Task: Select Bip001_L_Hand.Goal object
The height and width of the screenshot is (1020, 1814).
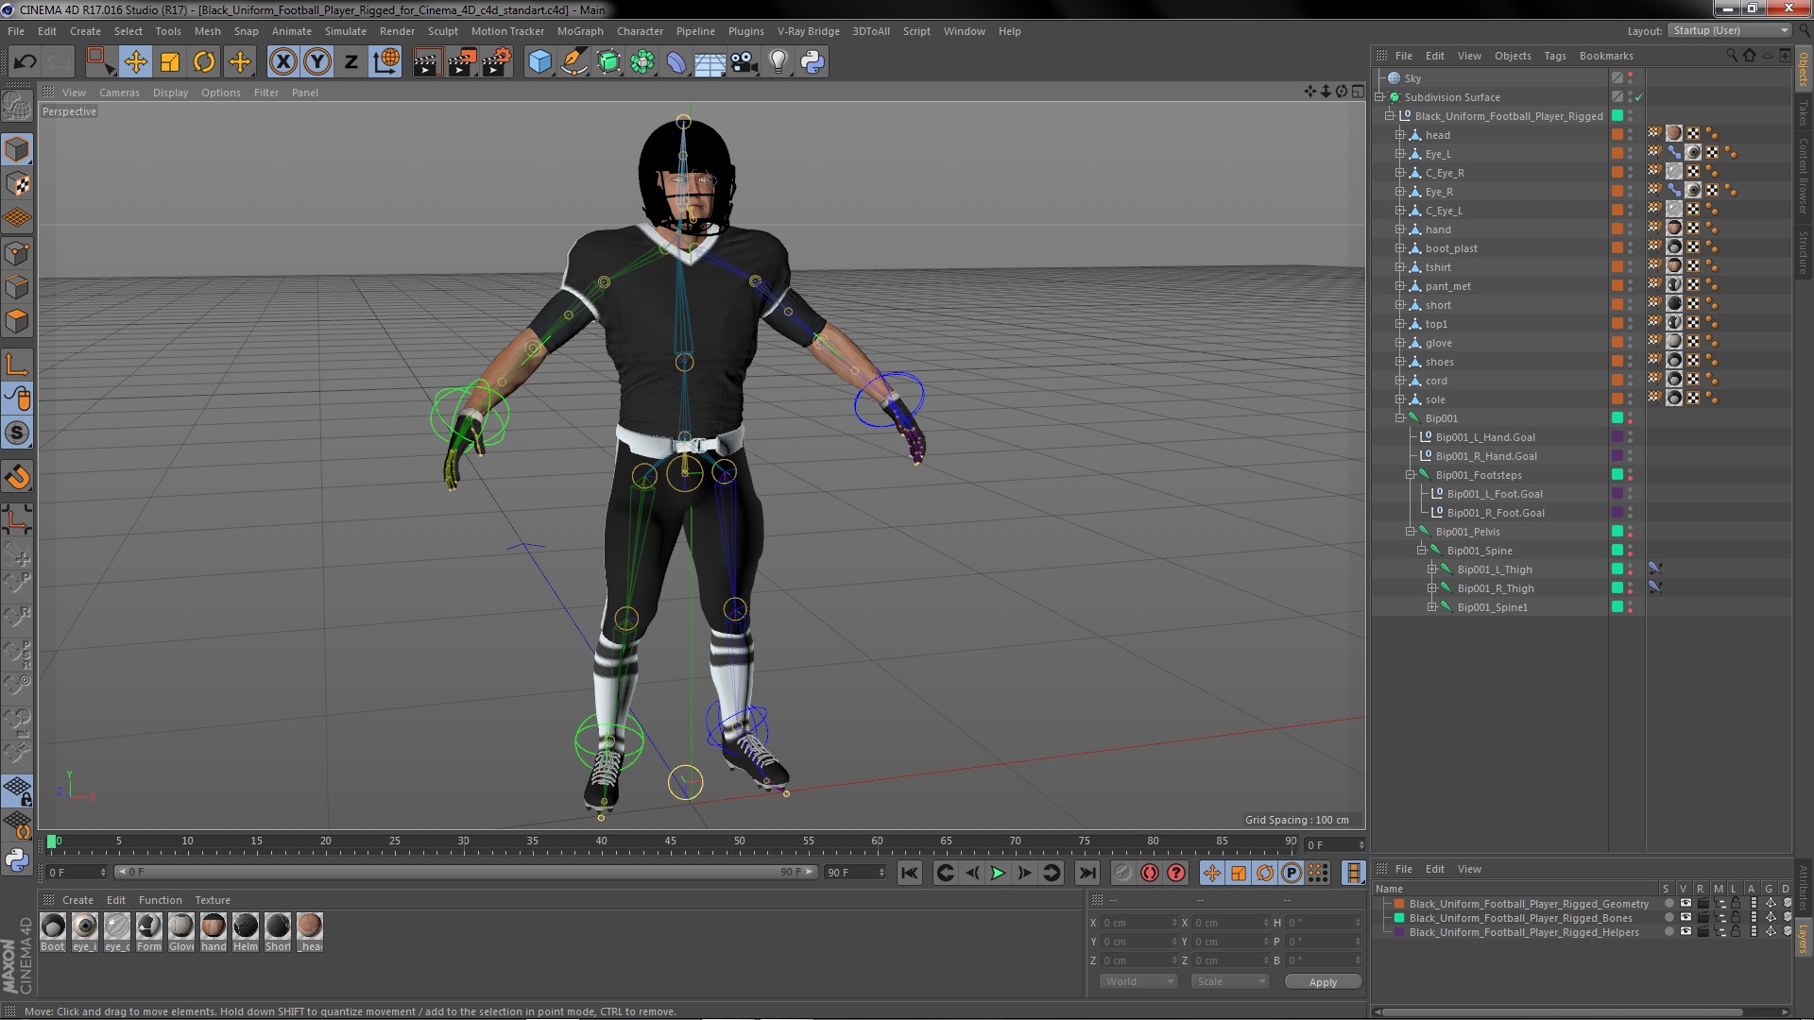Action: click(x=1485, y=437)
